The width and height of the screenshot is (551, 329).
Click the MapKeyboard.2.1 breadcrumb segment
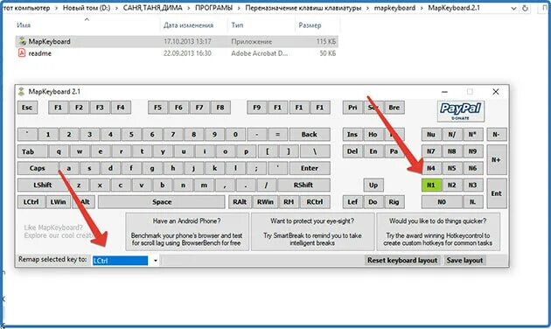tap(454, 8)
